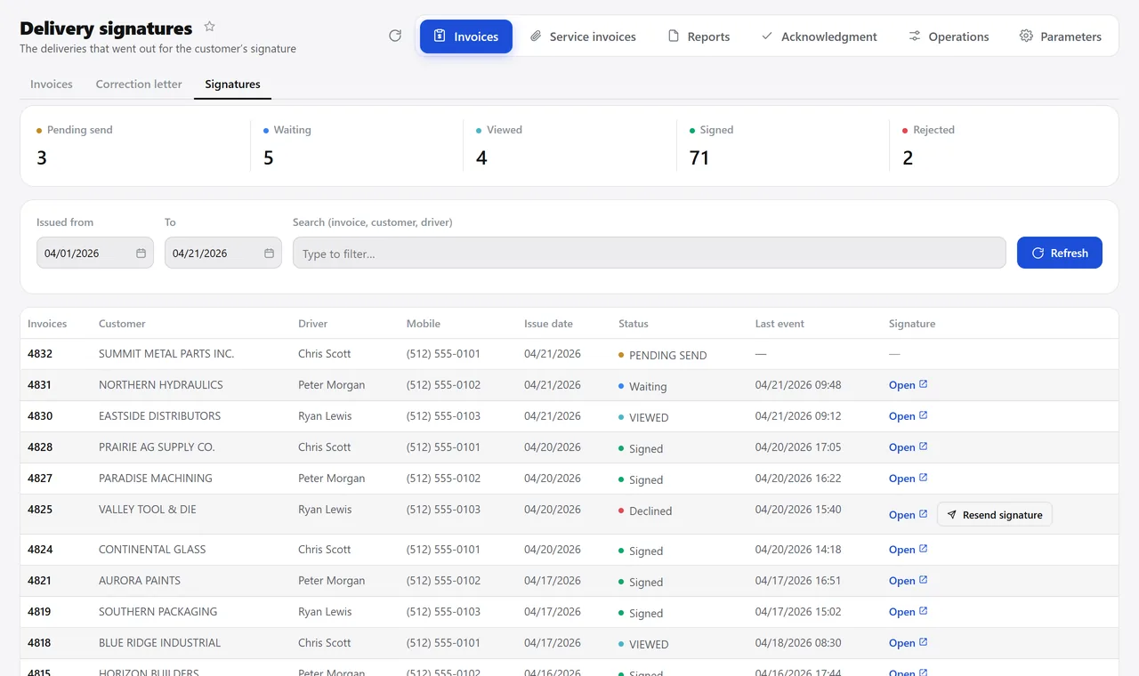Select the Signatures sub-tab
The height and width of the screenshot is (676, 1139).
233,84
